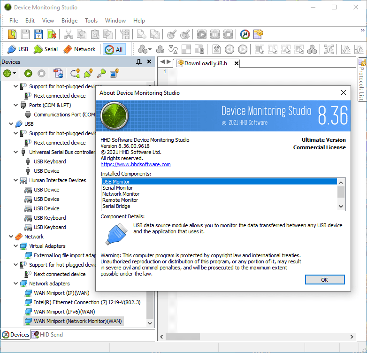Viewport: 367px width, 353px height.
Task: Open the hhdsoftware.com website link
Action: [136, 164]
